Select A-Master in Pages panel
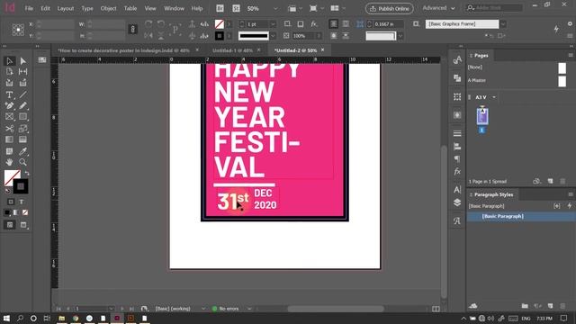The width and height of the screenshot is (576, 324). pos(477,80)
